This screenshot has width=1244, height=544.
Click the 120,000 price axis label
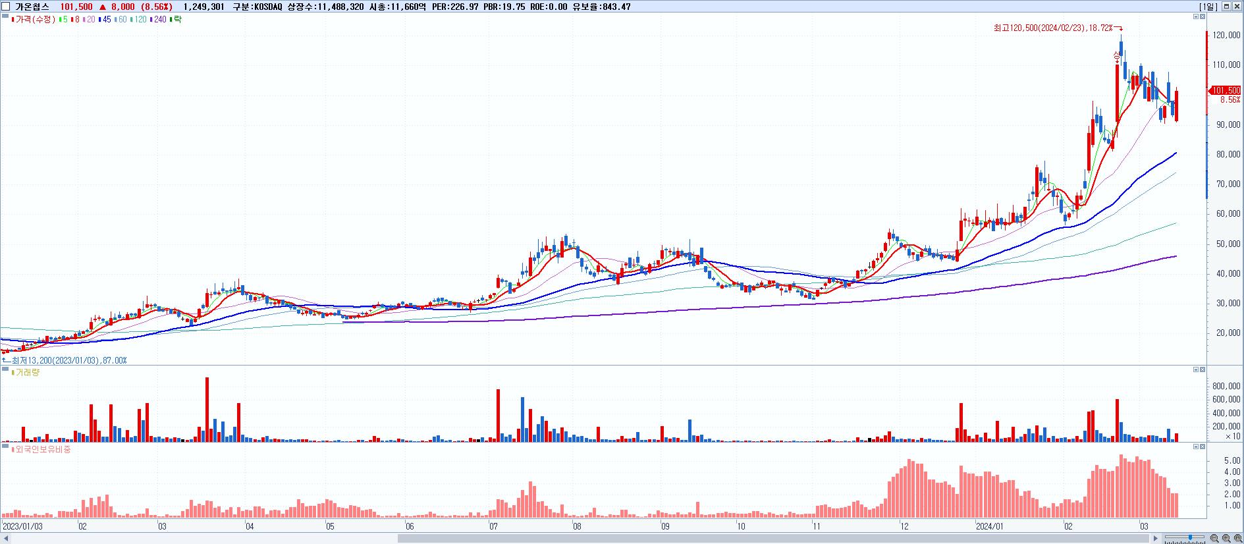1226,36
